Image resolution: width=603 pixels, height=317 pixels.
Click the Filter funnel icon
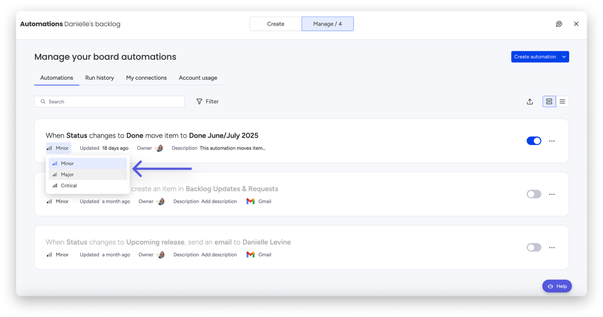click(199, 102)
